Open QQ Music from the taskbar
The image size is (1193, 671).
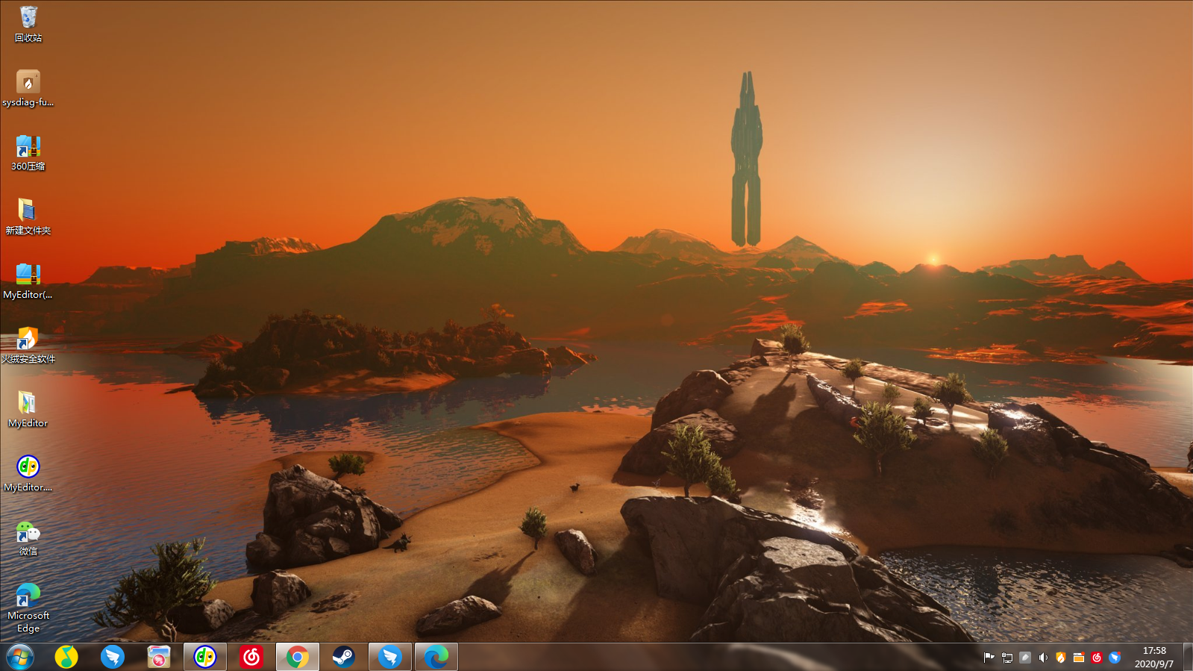tap(66, 657)
